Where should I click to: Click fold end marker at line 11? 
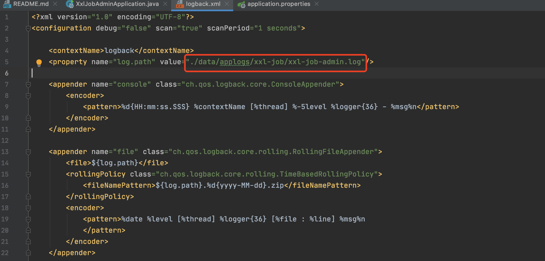[28, 129]
